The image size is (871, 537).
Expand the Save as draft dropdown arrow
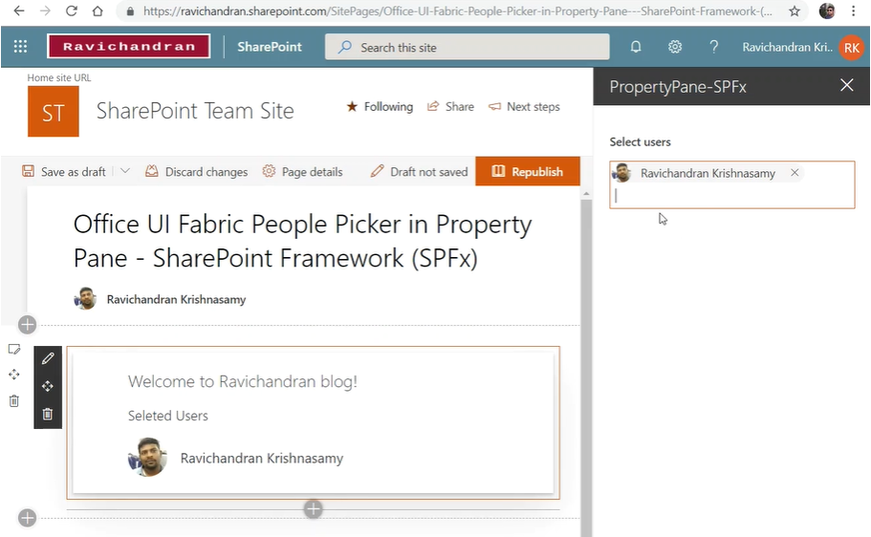[x=125, y=171]
